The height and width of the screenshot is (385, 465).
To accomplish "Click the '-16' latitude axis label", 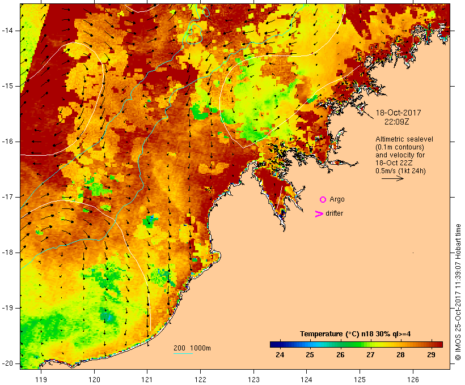I will pyautogui.click(x=7, y=142).
